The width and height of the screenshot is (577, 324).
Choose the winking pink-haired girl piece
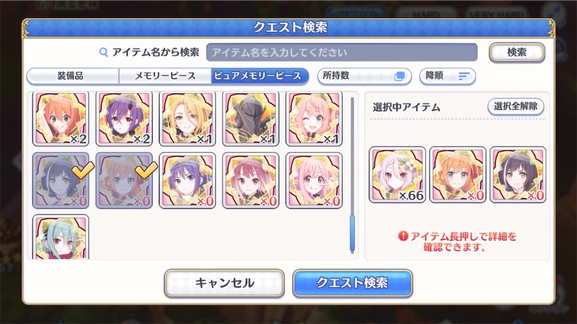314,119
